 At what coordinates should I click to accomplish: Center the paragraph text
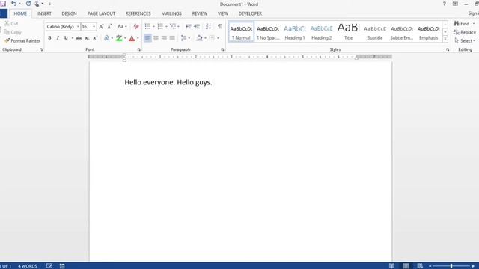pyautogui.click(x=156, y=38)
